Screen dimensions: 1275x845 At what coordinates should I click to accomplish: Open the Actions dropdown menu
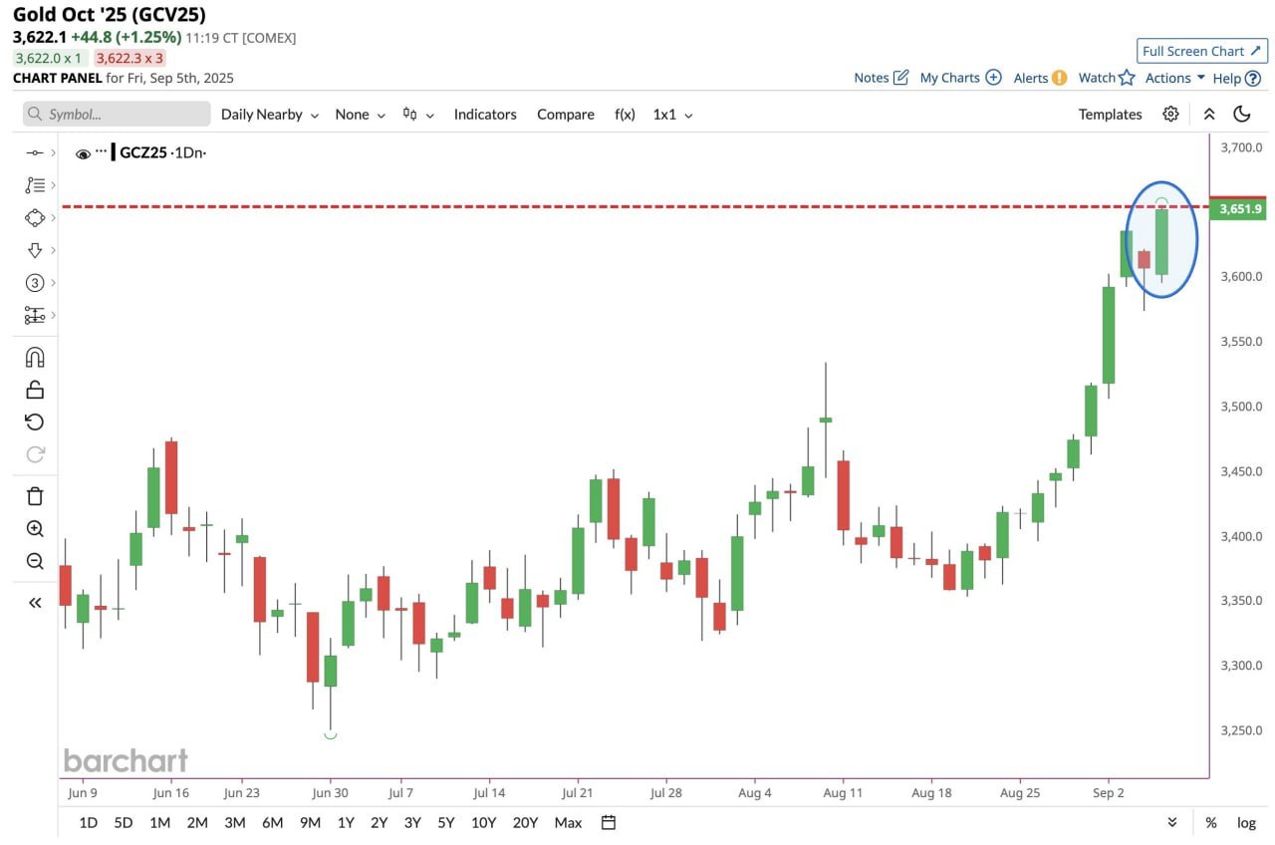click(x=1174, y=78)
